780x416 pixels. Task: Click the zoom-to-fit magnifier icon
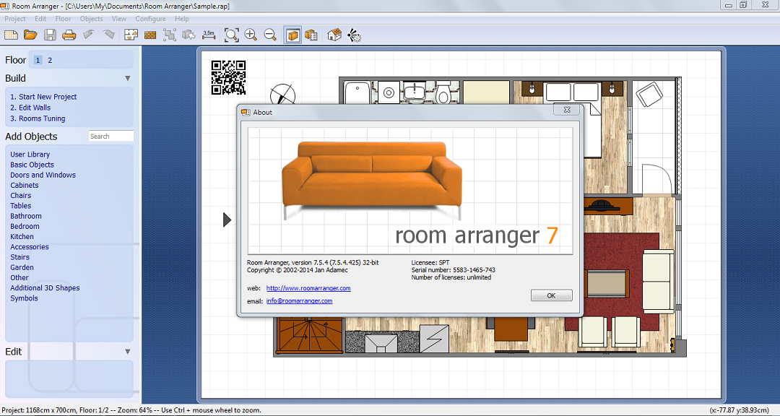[231, 35]
